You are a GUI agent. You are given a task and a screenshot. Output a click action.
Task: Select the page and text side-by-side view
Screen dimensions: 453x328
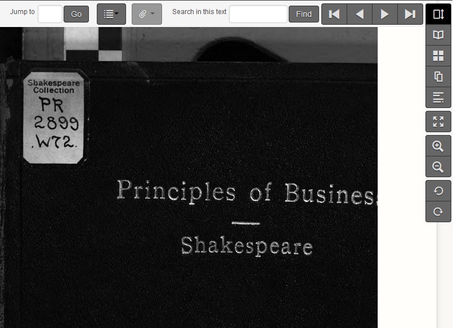(x=438, y=77)
